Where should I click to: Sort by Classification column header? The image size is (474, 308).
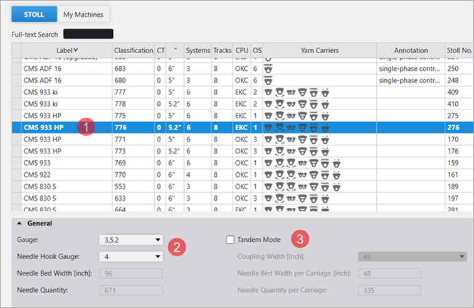tap(133, 50)
